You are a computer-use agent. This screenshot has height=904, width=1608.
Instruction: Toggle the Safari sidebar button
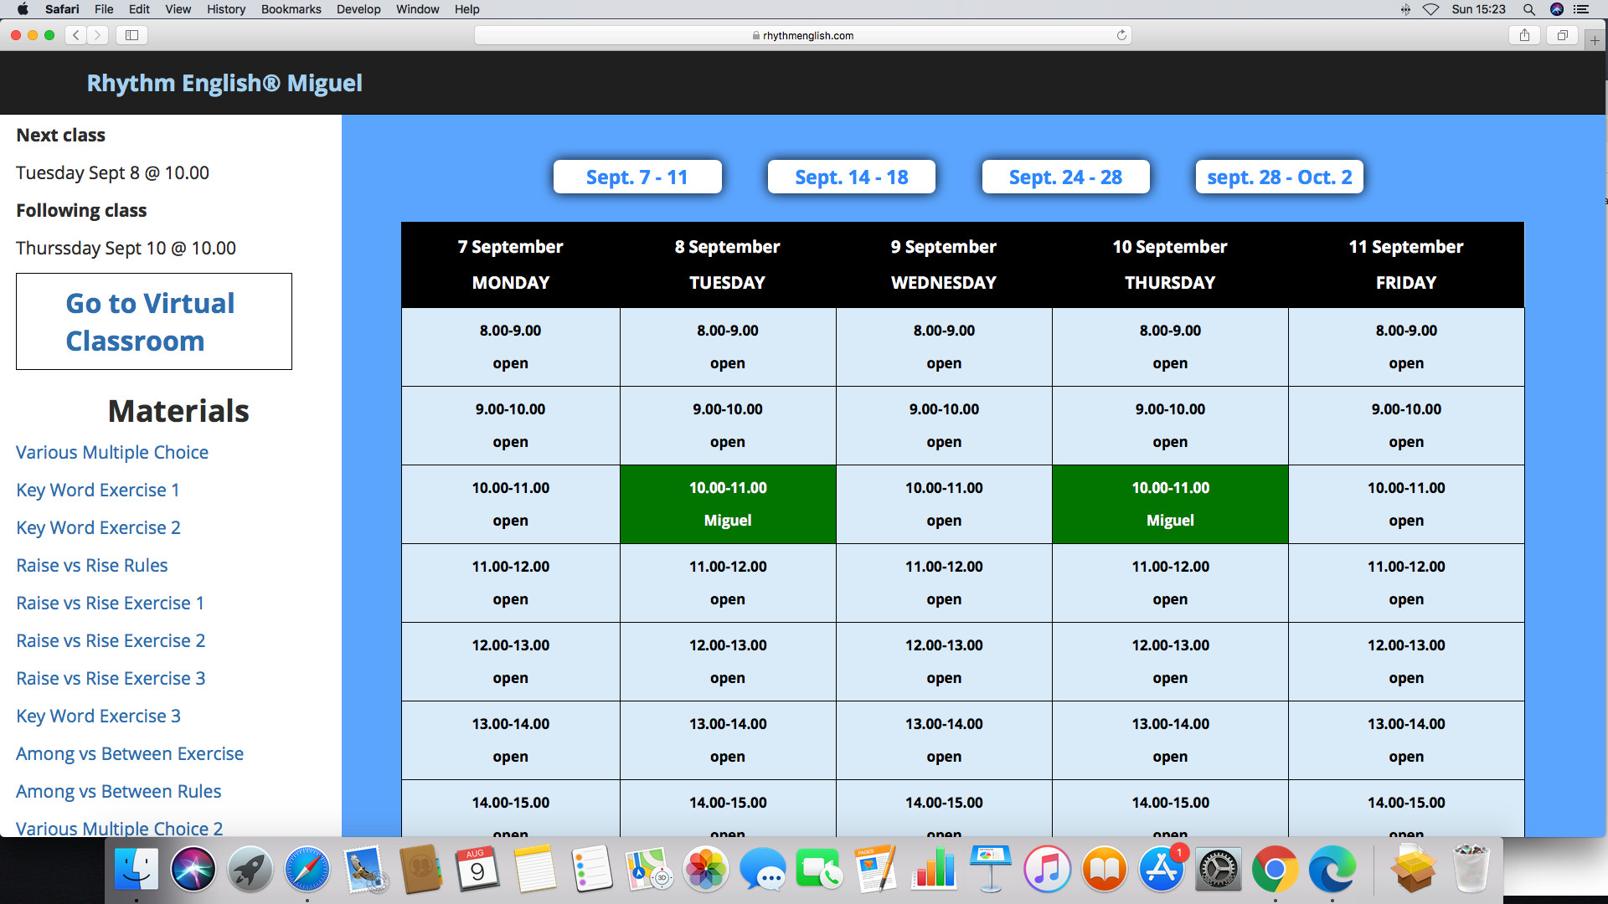click(x=131, y=35)
